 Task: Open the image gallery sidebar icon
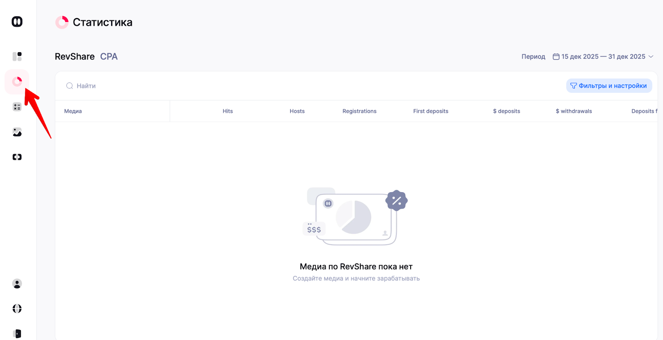(17, 132)
